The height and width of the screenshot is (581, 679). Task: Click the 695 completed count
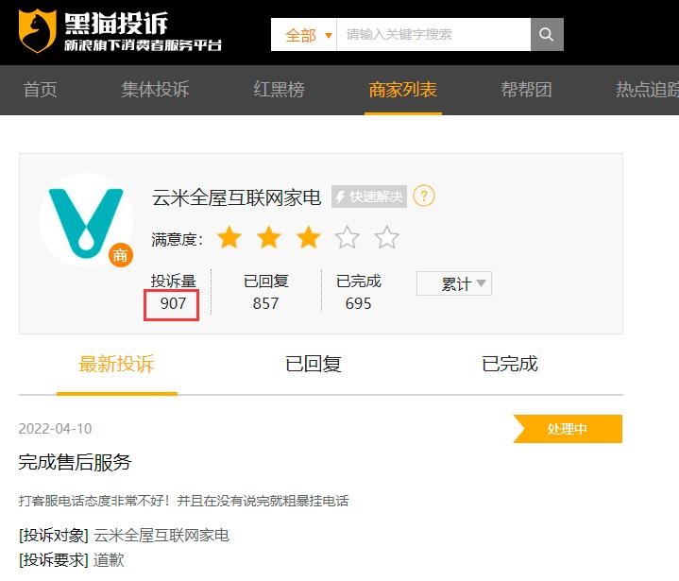coord(358,303)
